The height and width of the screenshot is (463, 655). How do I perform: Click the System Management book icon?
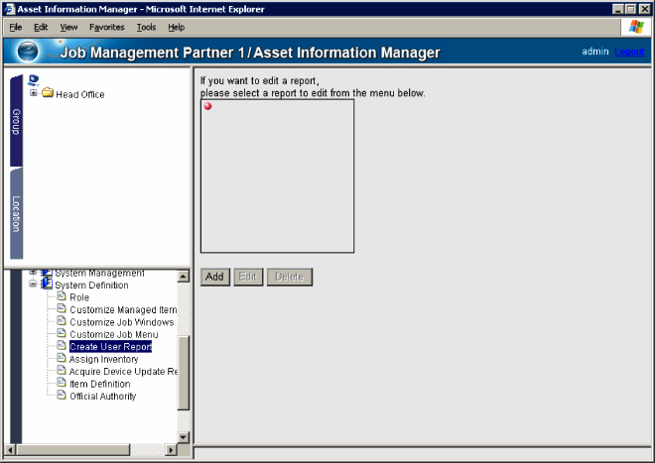click(x=47, y=273)
